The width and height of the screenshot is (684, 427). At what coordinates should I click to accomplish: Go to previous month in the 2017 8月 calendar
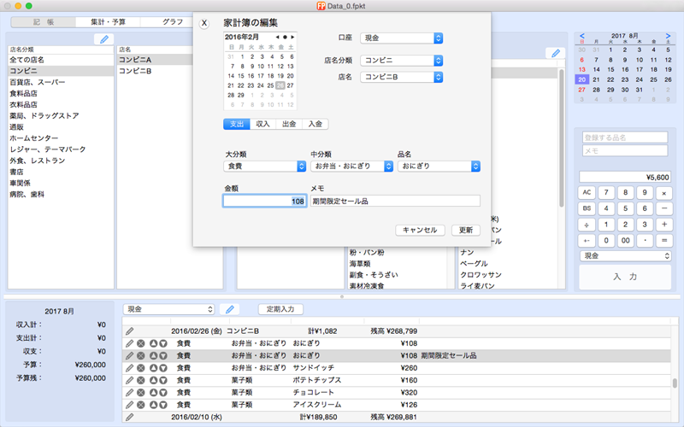(x=582, y=37)
